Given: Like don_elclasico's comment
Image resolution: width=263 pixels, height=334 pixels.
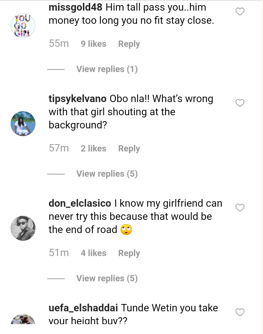Looking at the screenshot, I should [x=240, y=208].
